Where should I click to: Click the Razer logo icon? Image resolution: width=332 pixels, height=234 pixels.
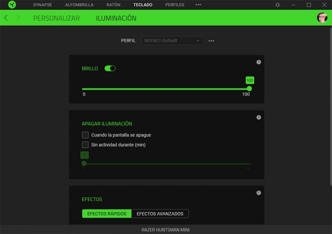tap(12, 4)
